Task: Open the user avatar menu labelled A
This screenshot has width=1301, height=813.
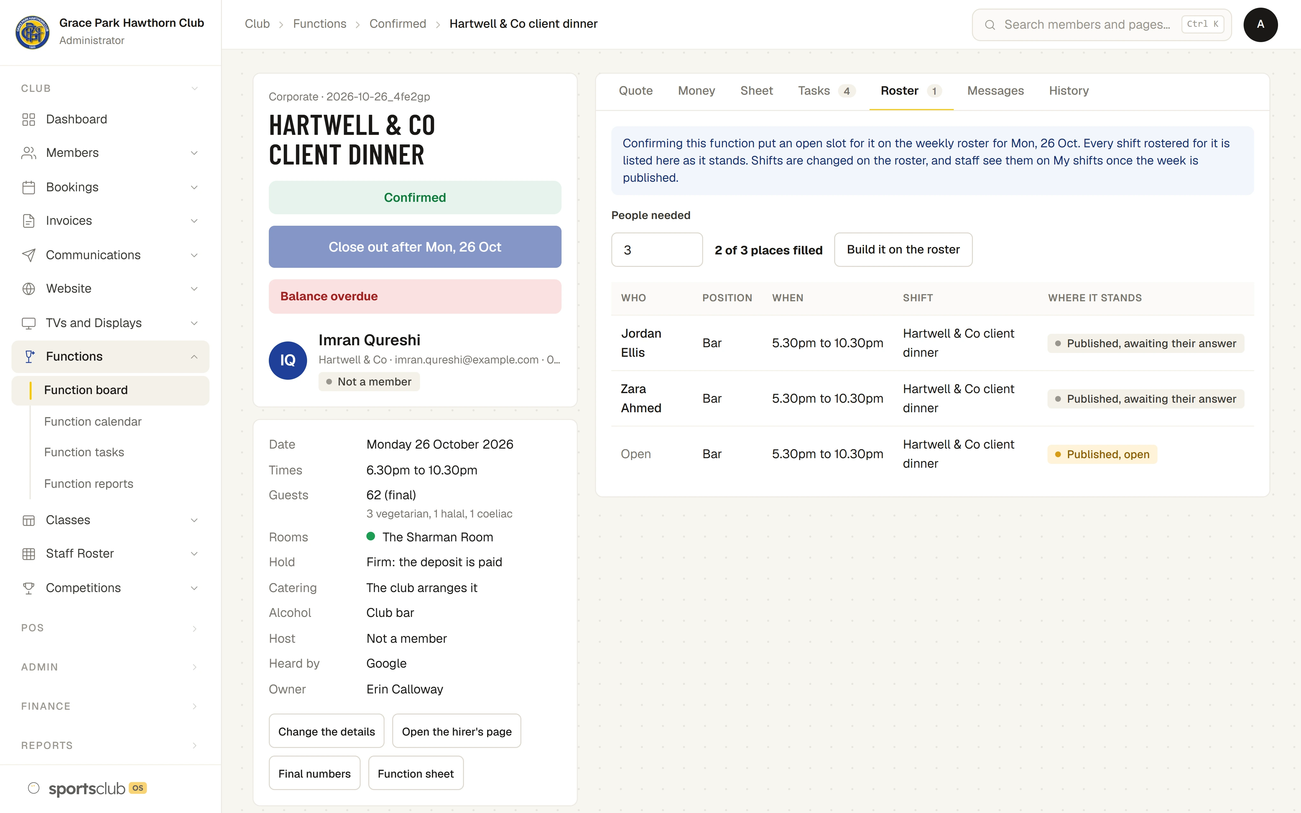Action: 1260,25
